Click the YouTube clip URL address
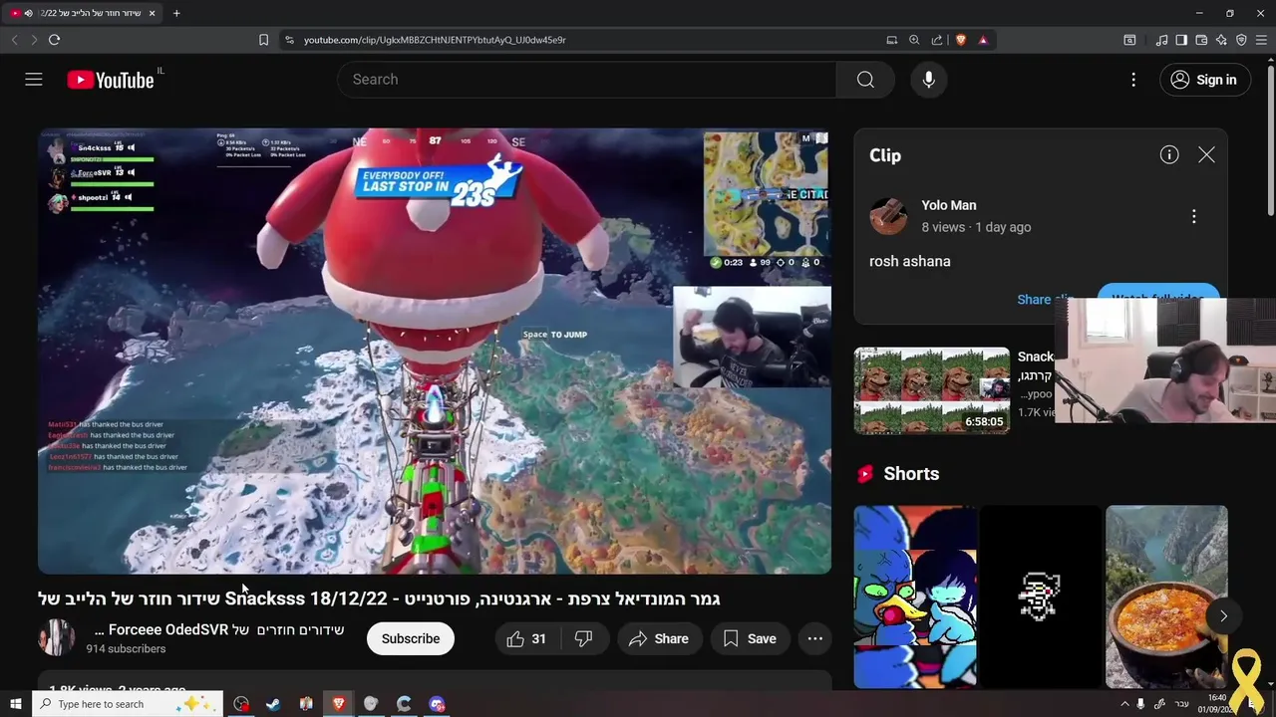 [435, 40]
